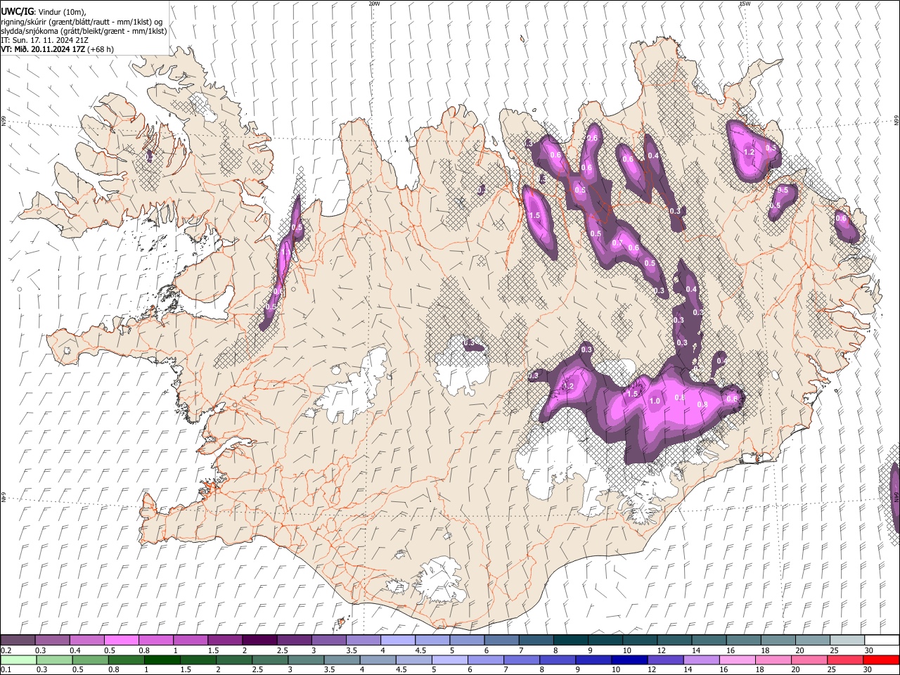The image size is (900, 675).
Task: Click the white 30 swatch in snow scale
Action: pos(881,640)
